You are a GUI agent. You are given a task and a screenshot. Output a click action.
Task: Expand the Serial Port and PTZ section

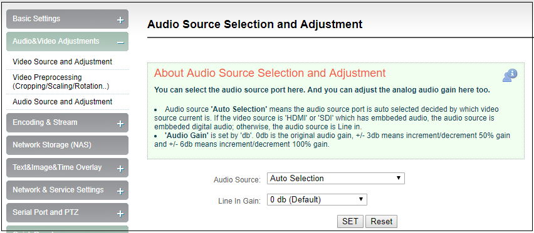[67, 212]
